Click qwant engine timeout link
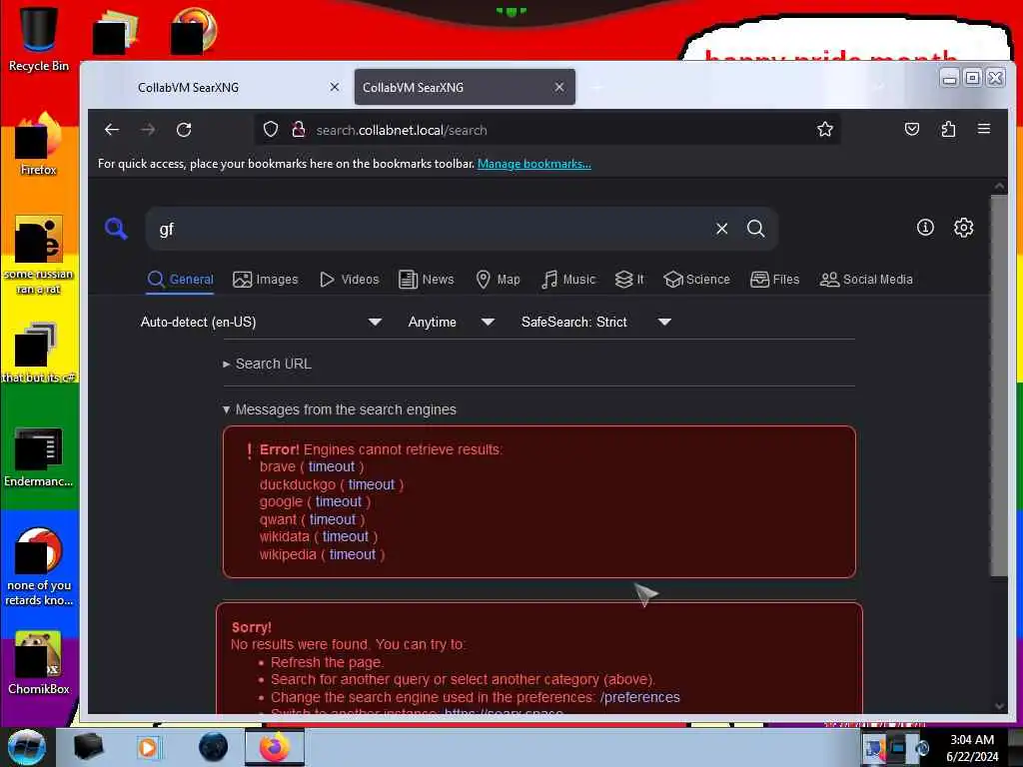1023x767 pixels. click(x=333, y=519)
